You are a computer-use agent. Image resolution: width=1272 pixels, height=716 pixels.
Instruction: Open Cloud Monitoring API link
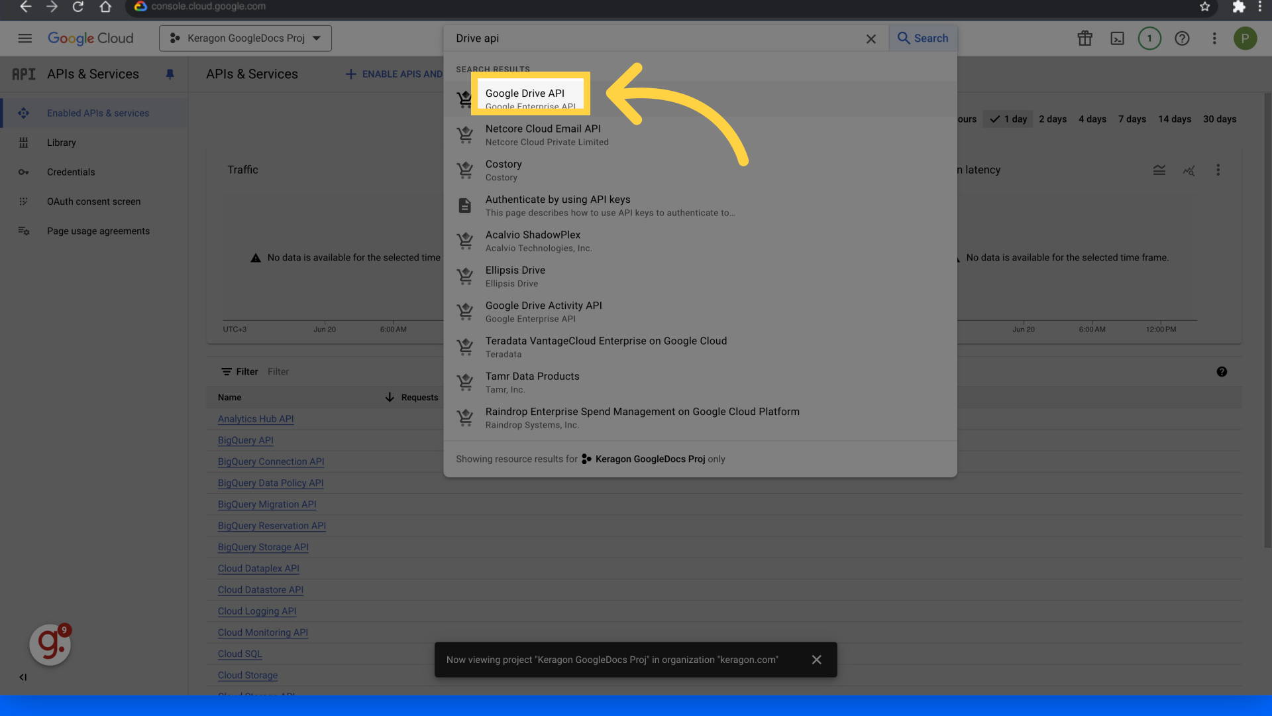coord(263,632)
